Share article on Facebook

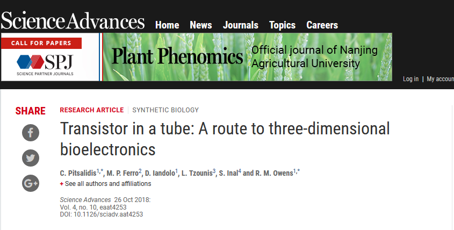(31, 133)
